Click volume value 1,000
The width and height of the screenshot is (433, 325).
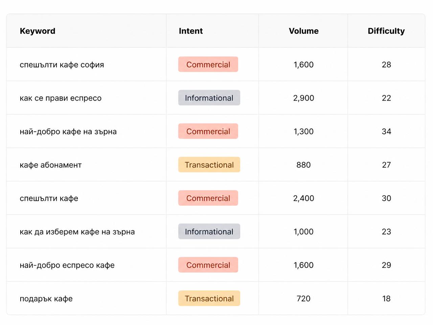pyautogui.click(x=303, y=232)
